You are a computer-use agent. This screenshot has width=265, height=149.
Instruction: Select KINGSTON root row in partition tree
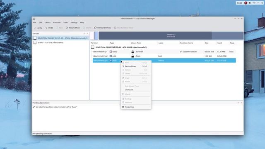pos(163,47)
